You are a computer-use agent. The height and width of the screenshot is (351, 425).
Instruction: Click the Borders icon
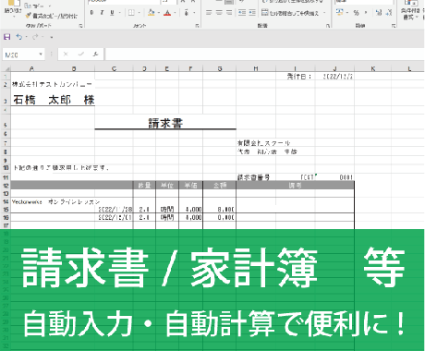point(131,13)
